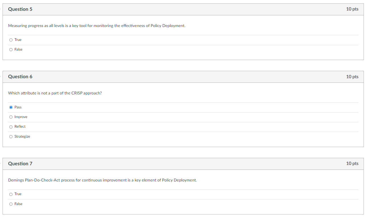Click the 10 pts label on Question 7
The image size is (369, 221).
(352, 164)
